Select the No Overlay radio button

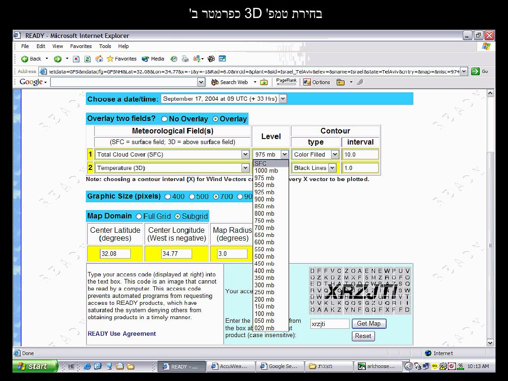tap(164, 119)
